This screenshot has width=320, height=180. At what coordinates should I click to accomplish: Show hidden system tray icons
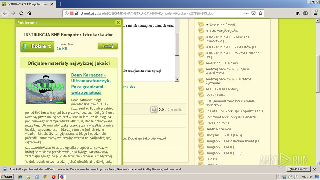pos(279,177)
